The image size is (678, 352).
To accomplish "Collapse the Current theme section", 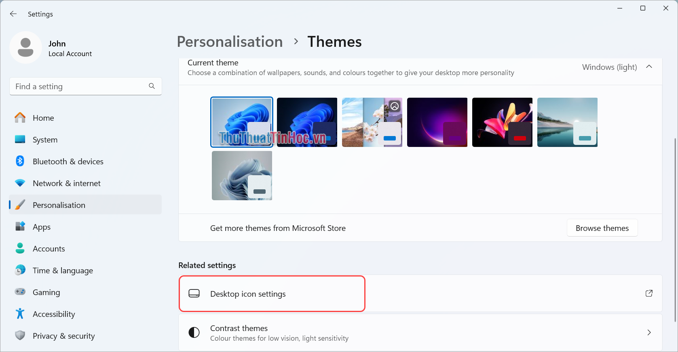I will coord(649,67).
